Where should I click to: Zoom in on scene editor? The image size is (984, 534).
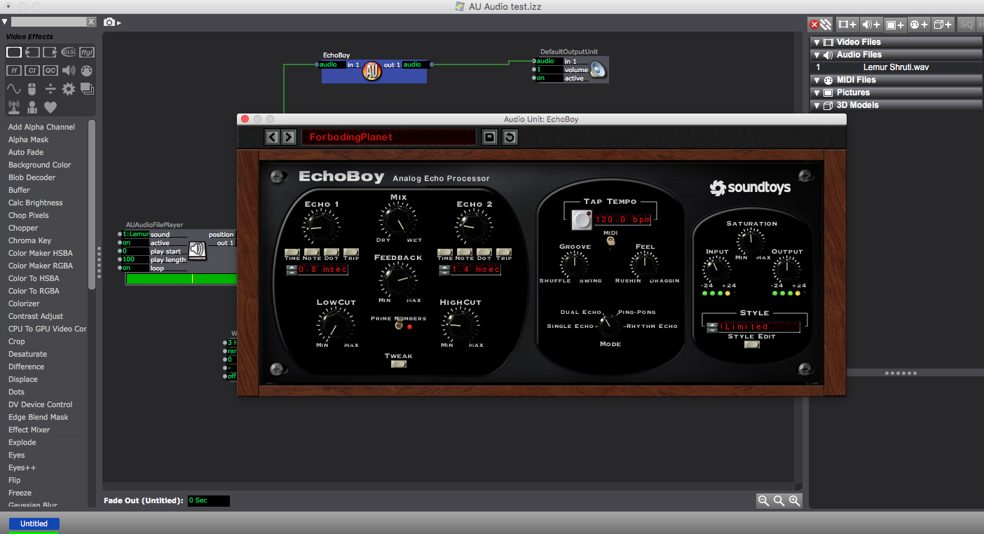(x=794, y=500)
